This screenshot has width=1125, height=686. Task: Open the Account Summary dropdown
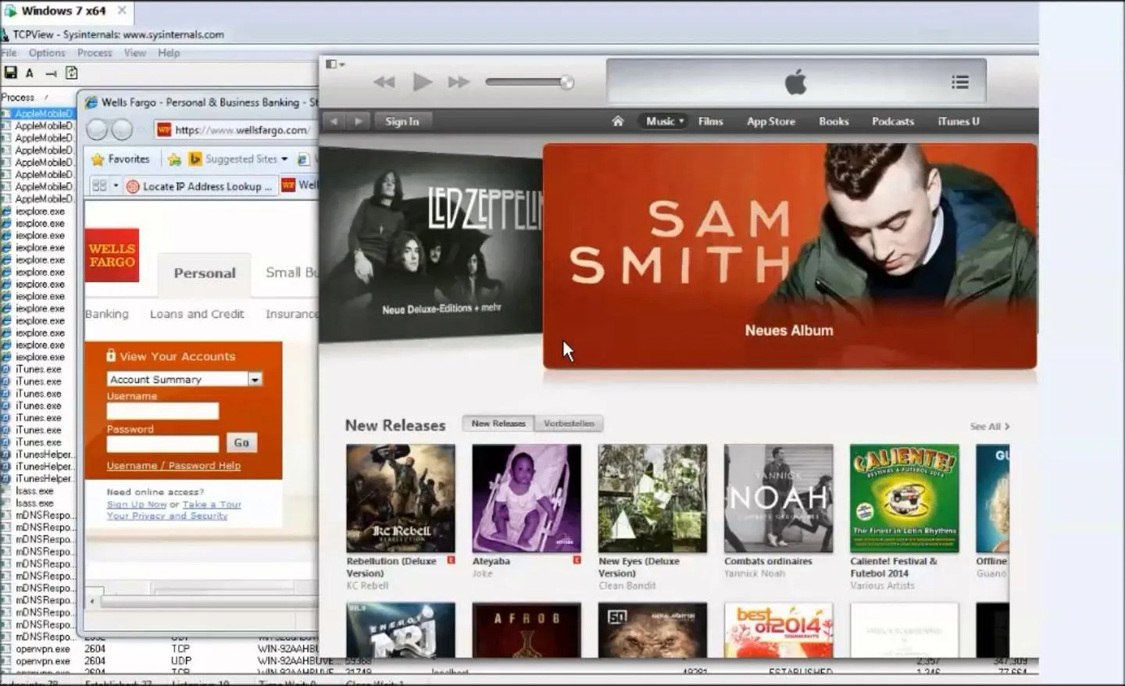[184, 379]
